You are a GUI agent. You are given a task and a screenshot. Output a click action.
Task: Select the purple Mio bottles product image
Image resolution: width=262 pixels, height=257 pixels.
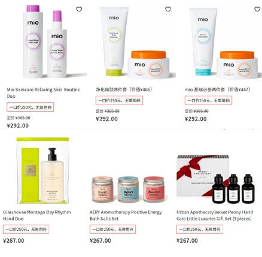tap(45, 42)
